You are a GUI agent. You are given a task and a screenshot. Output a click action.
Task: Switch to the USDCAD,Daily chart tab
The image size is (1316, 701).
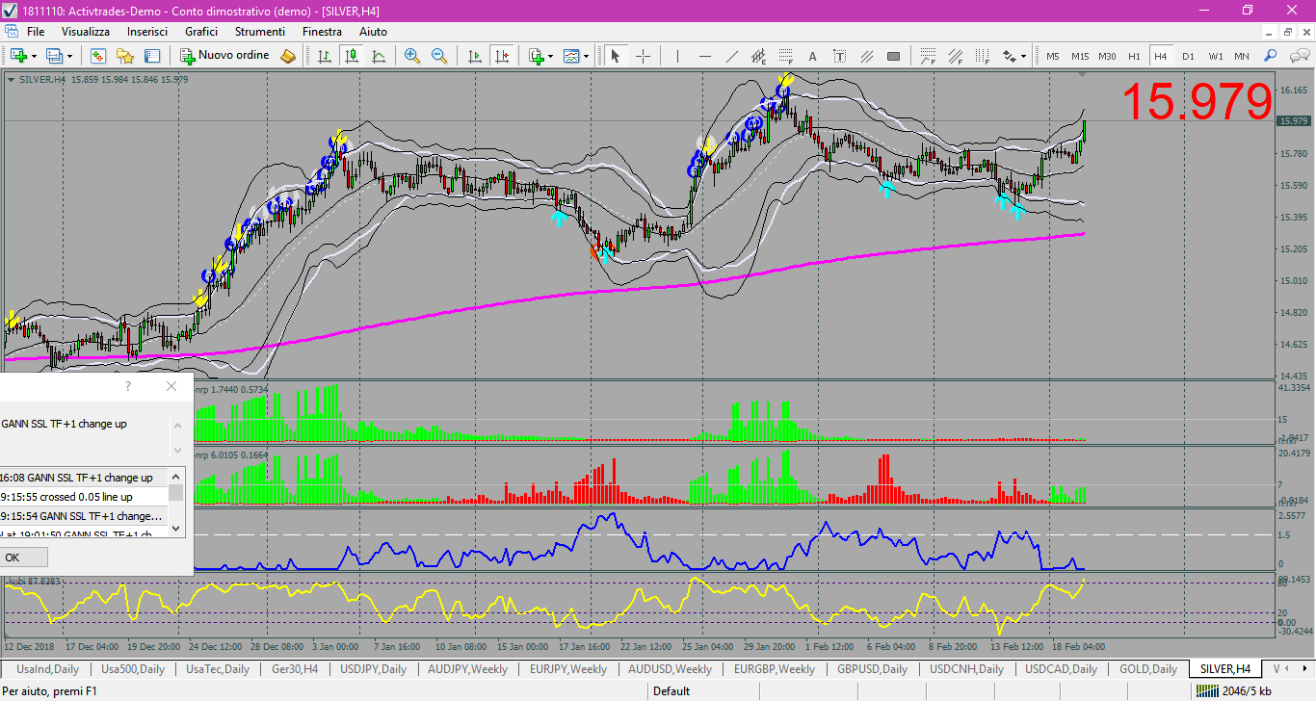1061,668
